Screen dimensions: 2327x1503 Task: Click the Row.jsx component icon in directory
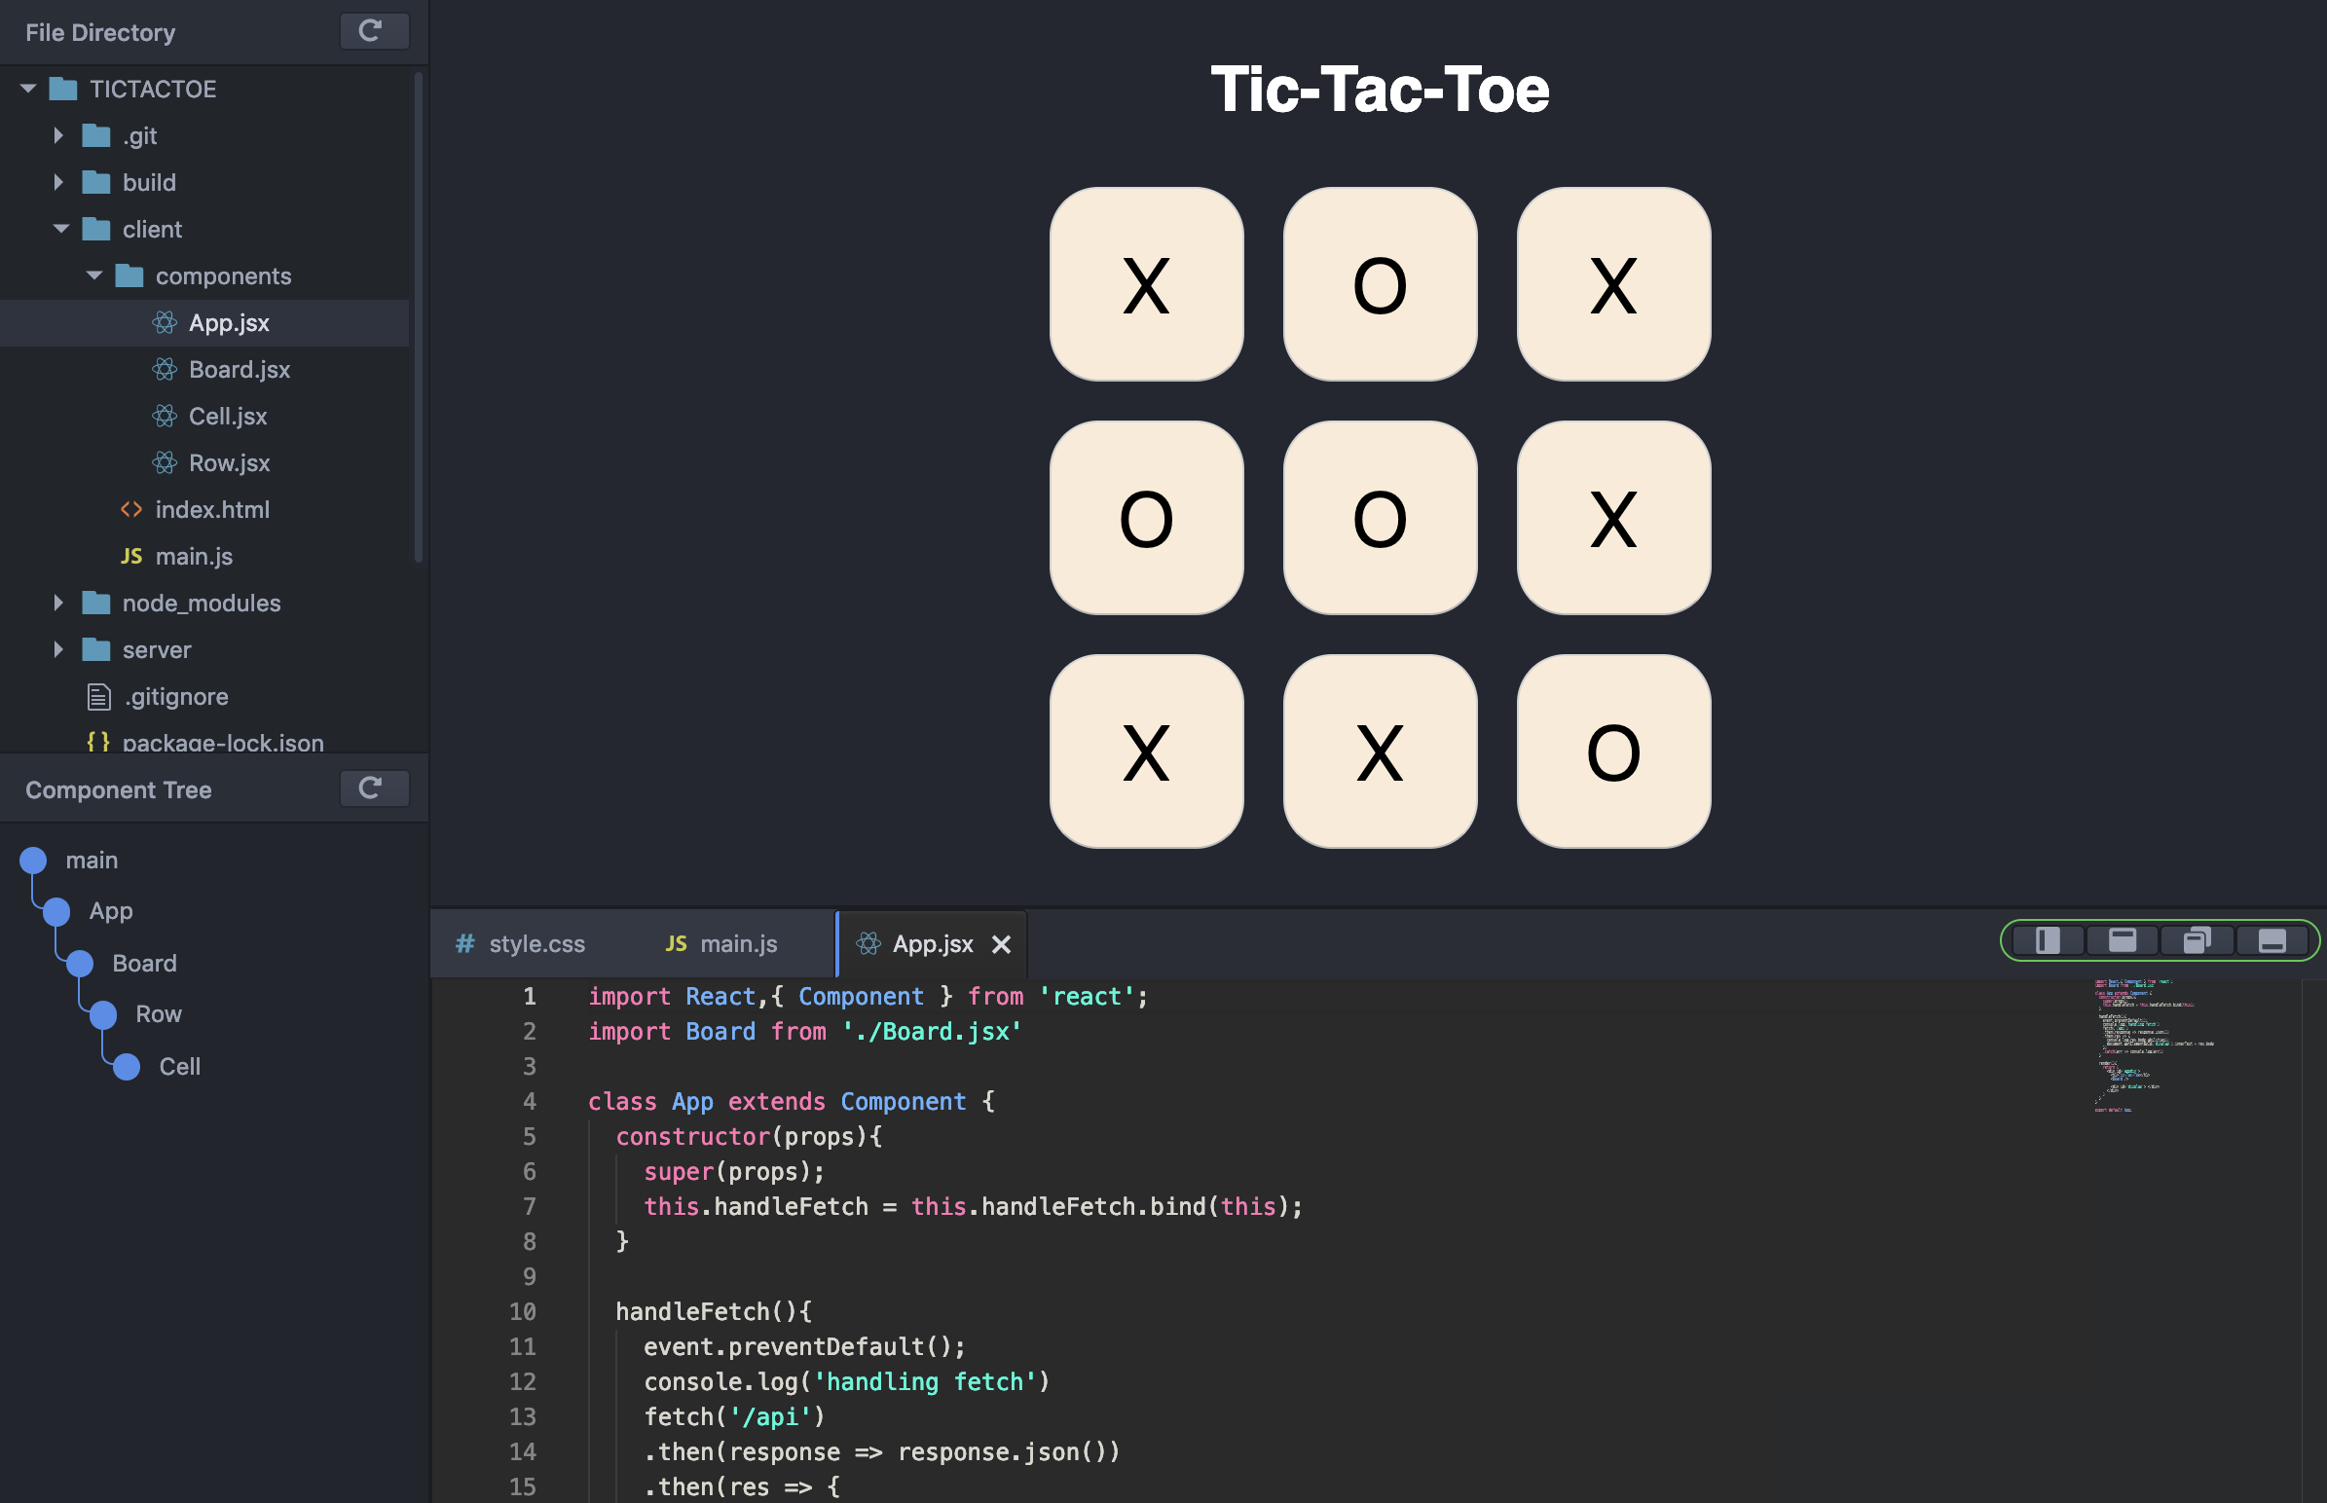tap(163, 461)
